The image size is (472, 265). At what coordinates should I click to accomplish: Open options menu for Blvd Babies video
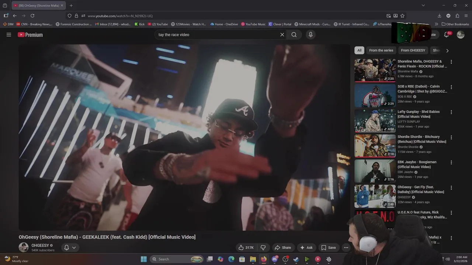(x=451, y=112)
